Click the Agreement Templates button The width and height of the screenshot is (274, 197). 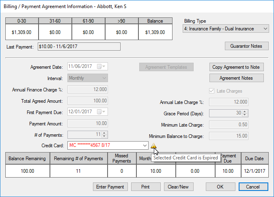[166, 67]
